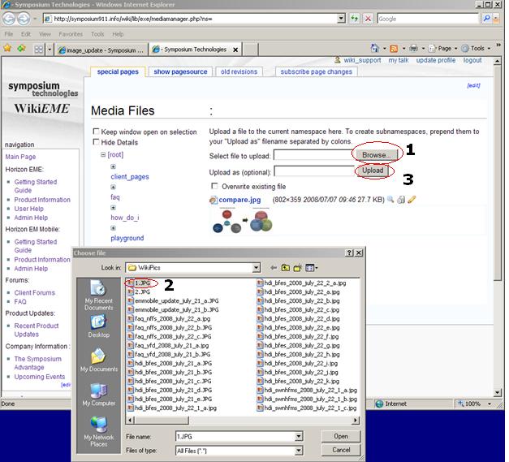Click the Tools gear icon
Viewport: 509px width, 462px height.
pyautogui.click(x=465, y=49)
